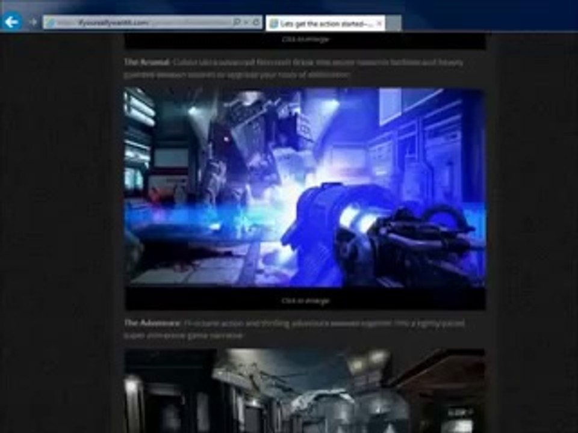Refresh the page from the address bar

(255, 22)
